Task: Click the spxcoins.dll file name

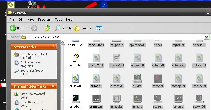Action: coord(137,45)
